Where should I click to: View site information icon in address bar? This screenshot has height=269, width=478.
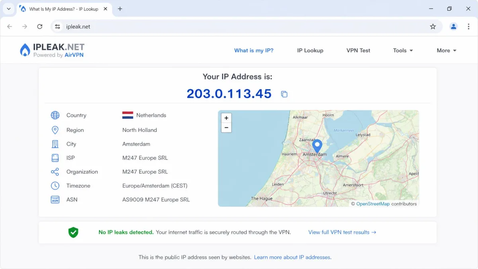click(58, 27)
